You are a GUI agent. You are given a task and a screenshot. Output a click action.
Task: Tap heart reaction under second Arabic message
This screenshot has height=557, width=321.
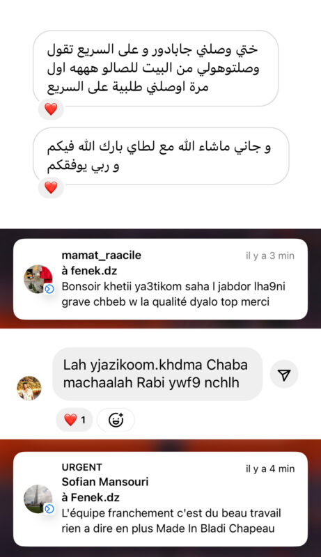coord(51,187)
